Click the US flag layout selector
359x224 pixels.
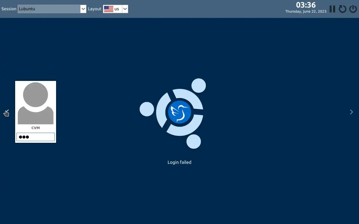click(112, 9)
